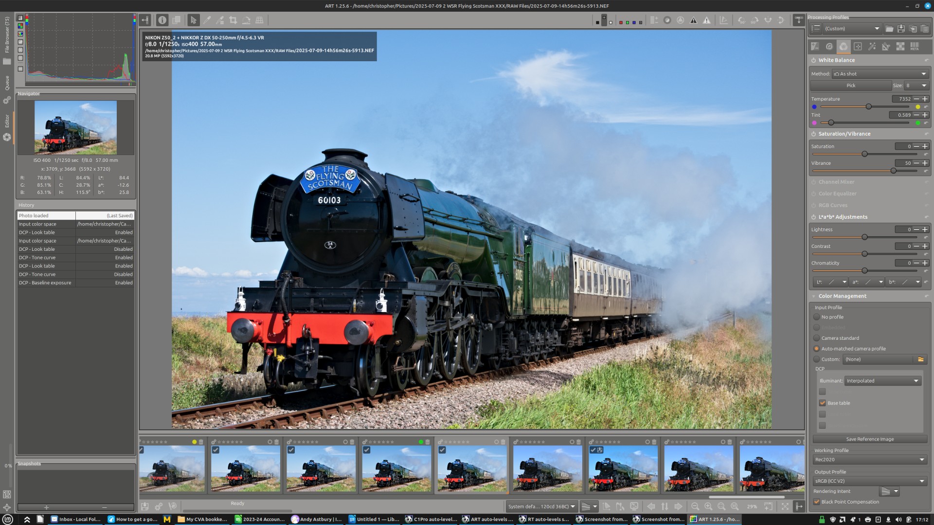Image resolution: width=934 pixels, height=525 pixels.
Task: Toggle clipped shadows warning indicator
Action: click(x=694, y=20)
